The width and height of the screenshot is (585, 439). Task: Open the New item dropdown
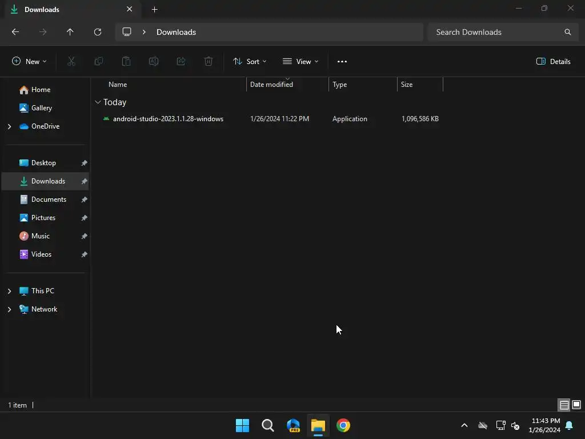30,62
